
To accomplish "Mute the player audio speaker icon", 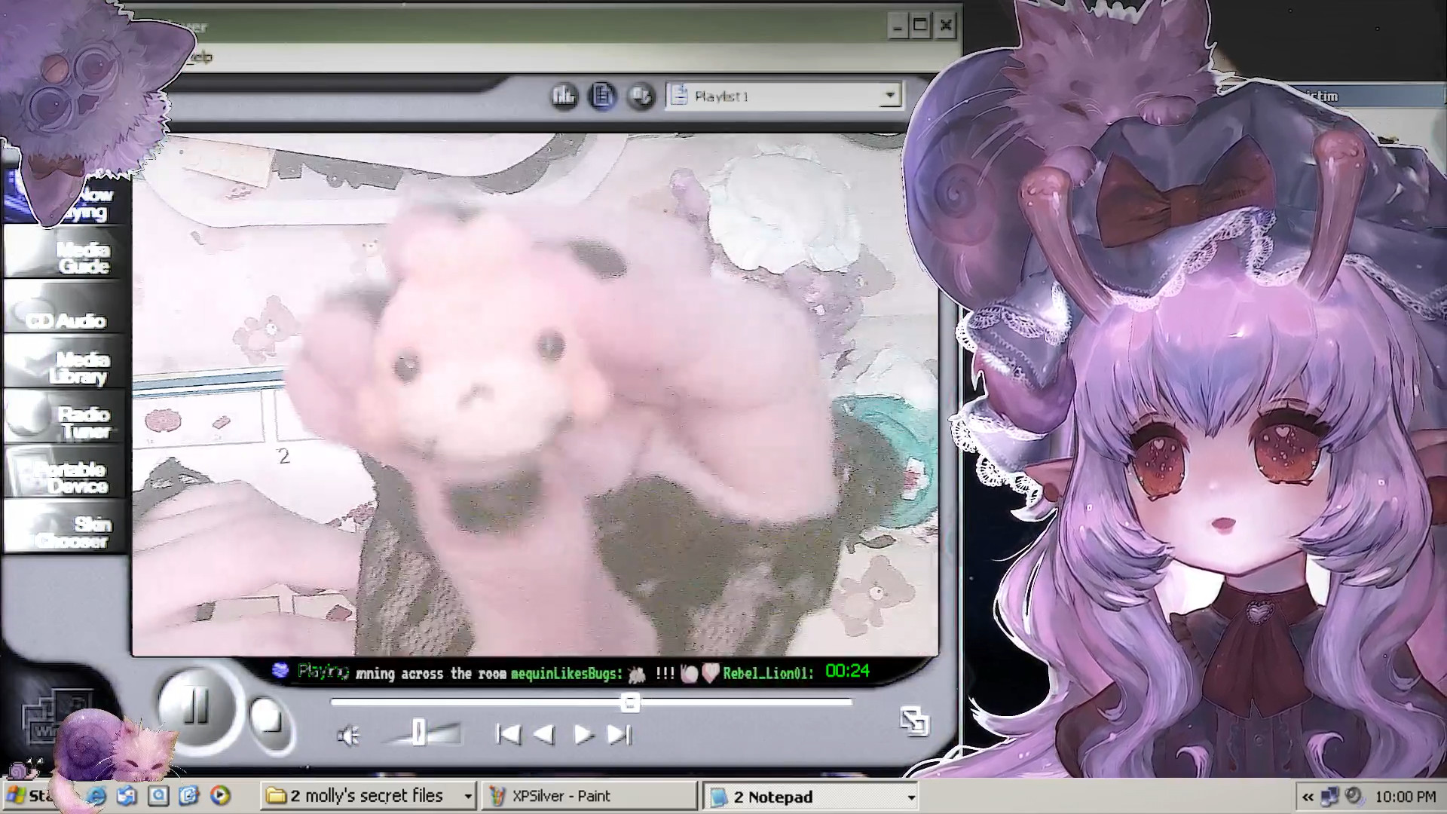I will [x=348, y=736].
